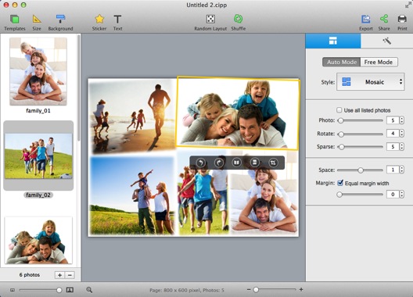This screenshot has width=413, height=297.
Task: Add a Sticker to the collage
Action: (99, 23)
